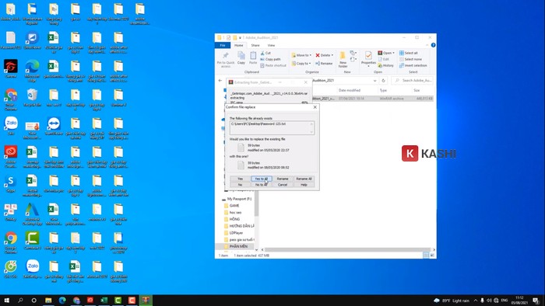
Task: Open the Delete dropdown in ribbon
Action: tap(325, 55)
